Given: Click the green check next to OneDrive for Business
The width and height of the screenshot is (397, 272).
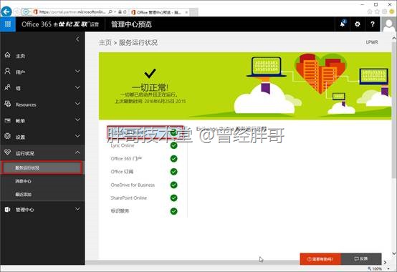Looking at the screenshot, I should coord(173,185).
